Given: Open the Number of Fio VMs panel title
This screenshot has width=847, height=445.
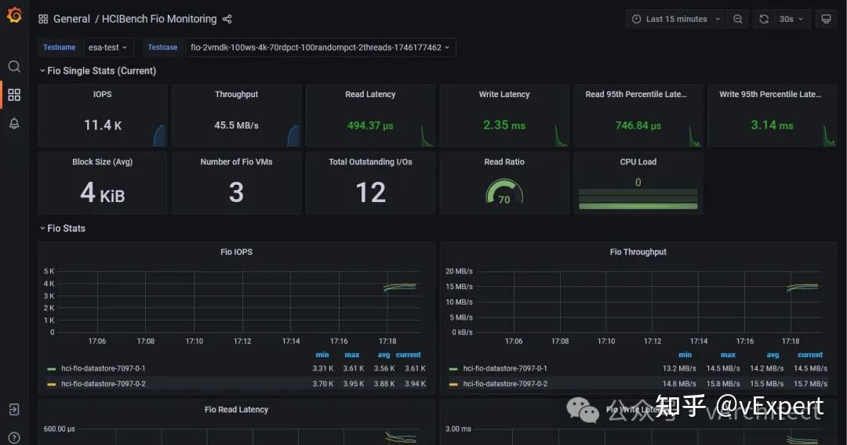Looking at the screenshot, I should [236, 162].
